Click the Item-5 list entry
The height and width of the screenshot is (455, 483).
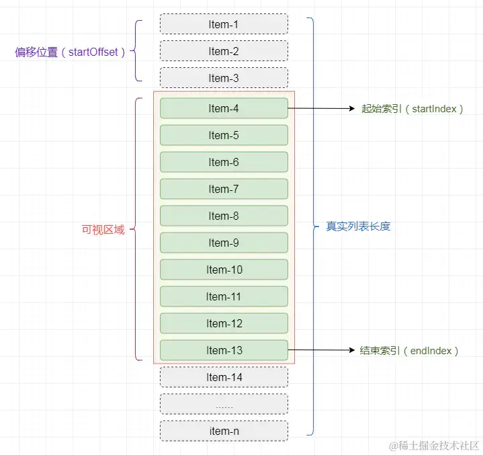tap(224, 135)
